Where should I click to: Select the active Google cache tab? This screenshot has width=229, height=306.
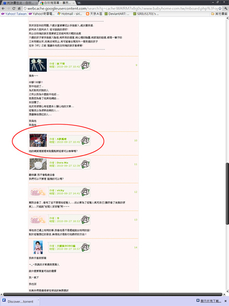coord(58,3)
